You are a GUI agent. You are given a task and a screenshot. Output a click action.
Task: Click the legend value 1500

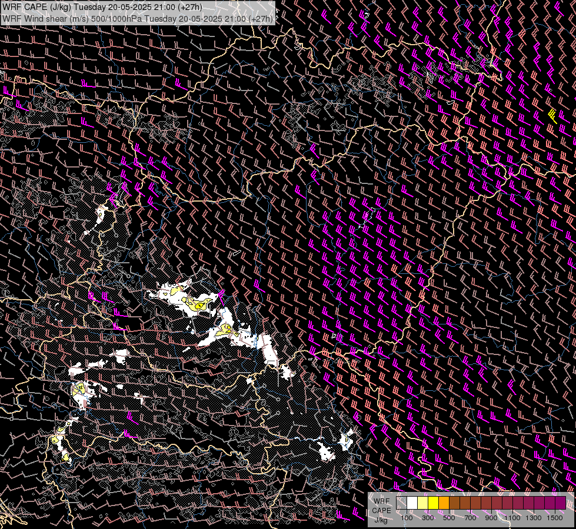click(555, 518)
